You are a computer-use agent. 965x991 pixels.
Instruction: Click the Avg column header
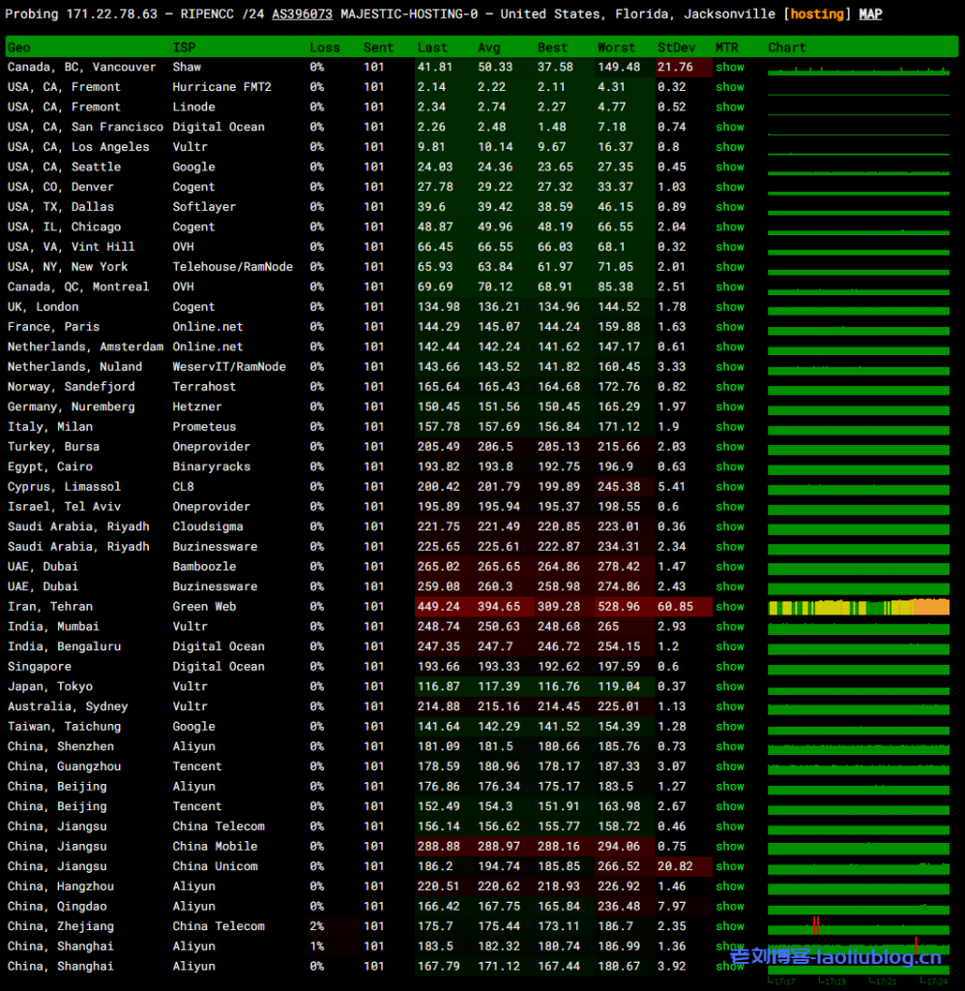tap(489, 47)
